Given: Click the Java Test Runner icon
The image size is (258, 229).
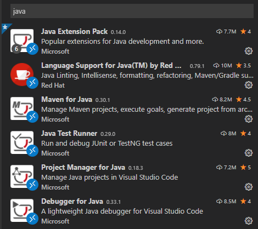Looking at the screenshot, I should (22, 142).
